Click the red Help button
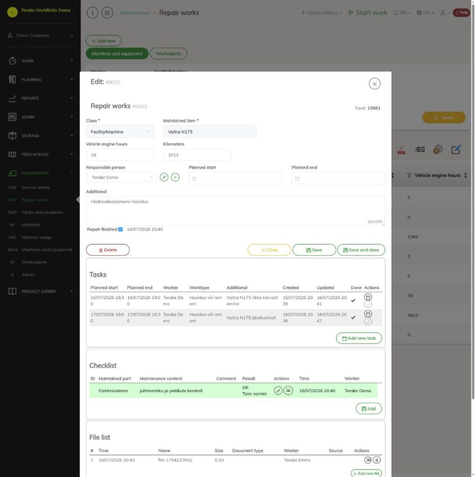Screen dimensions: 475x477 (x=461, y=13)
